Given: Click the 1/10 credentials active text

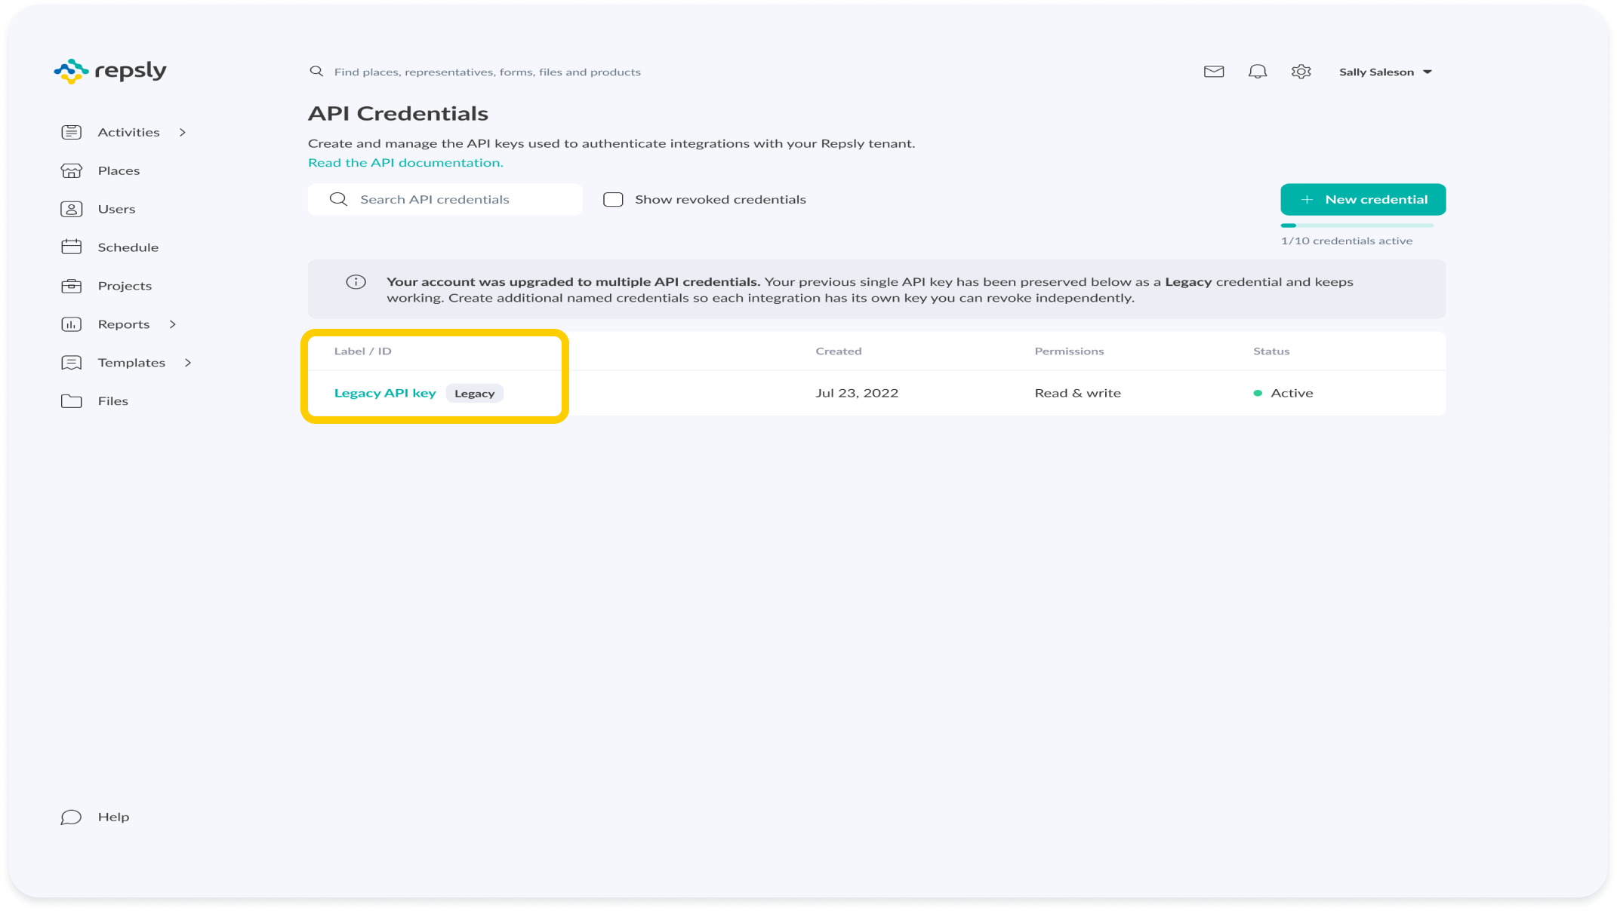Looking at the screenshot, I should 1346,241.
